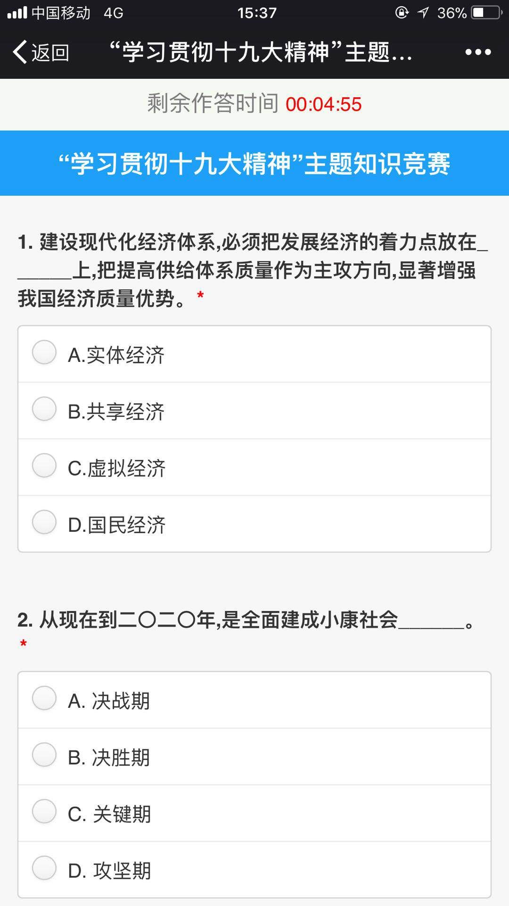Tap the page title in navigation bar
This screenshot has width=509, height=906.
[260, 52]
